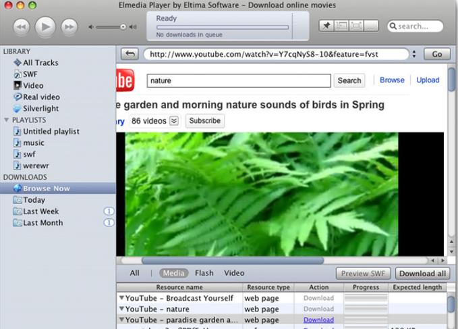Focus the player search field
The image size is (458, 329).
click(416, 26)
